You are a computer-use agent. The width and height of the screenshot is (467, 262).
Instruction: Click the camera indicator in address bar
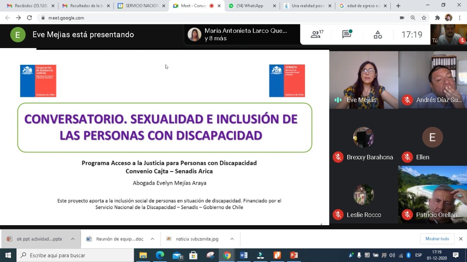point(402,18)
